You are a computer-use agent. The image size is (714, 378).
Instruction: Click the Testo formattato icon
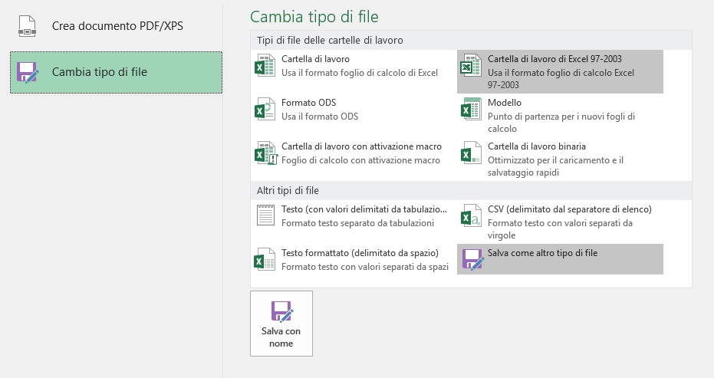[265, 260]
